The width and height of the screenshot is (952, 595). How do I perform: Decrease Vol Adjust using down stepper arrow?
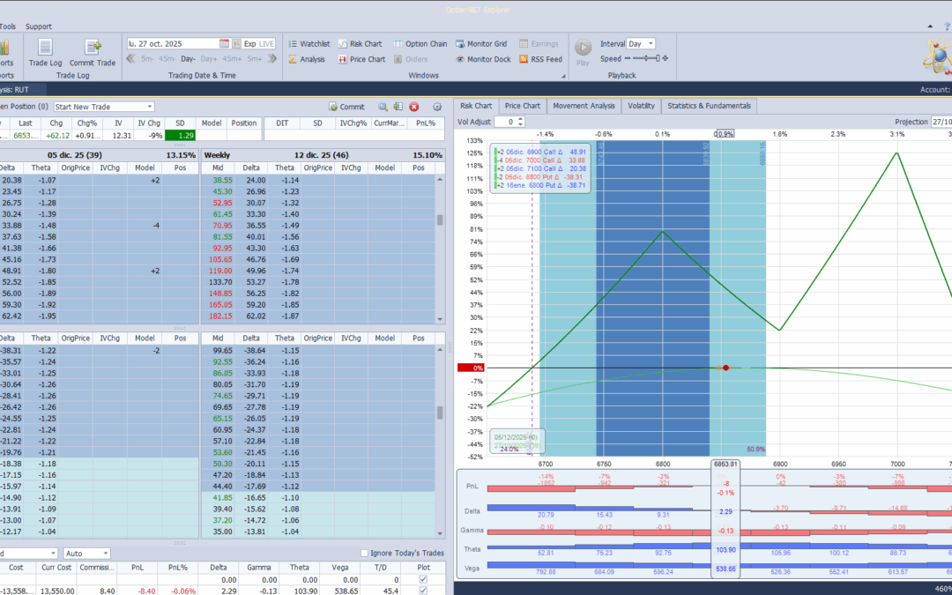click(522, 124)
